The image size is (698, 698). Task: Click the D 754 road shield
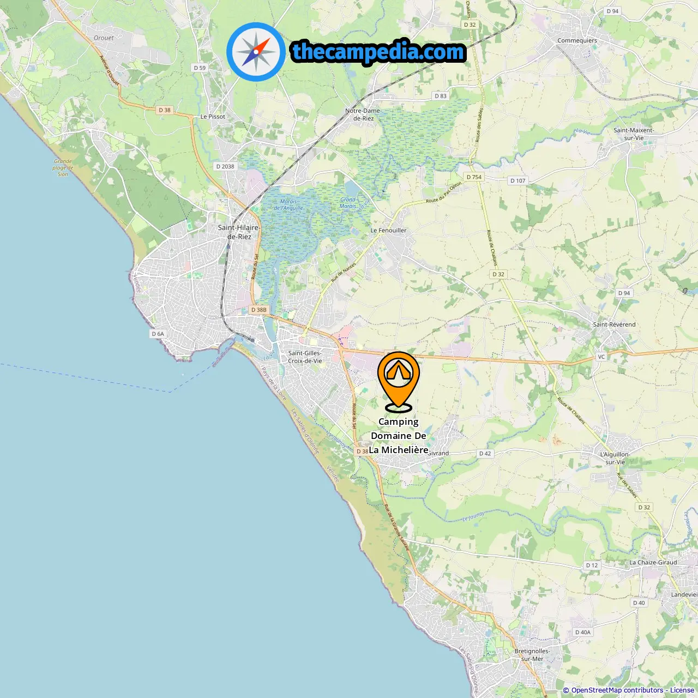[x=474, y=177]
